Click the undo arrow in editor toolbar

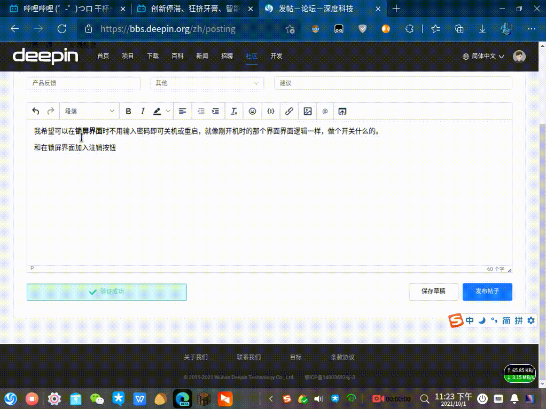[x=36, y=111]
